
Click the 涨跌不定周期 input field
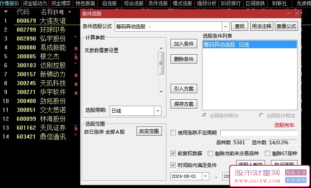point(259,133)
